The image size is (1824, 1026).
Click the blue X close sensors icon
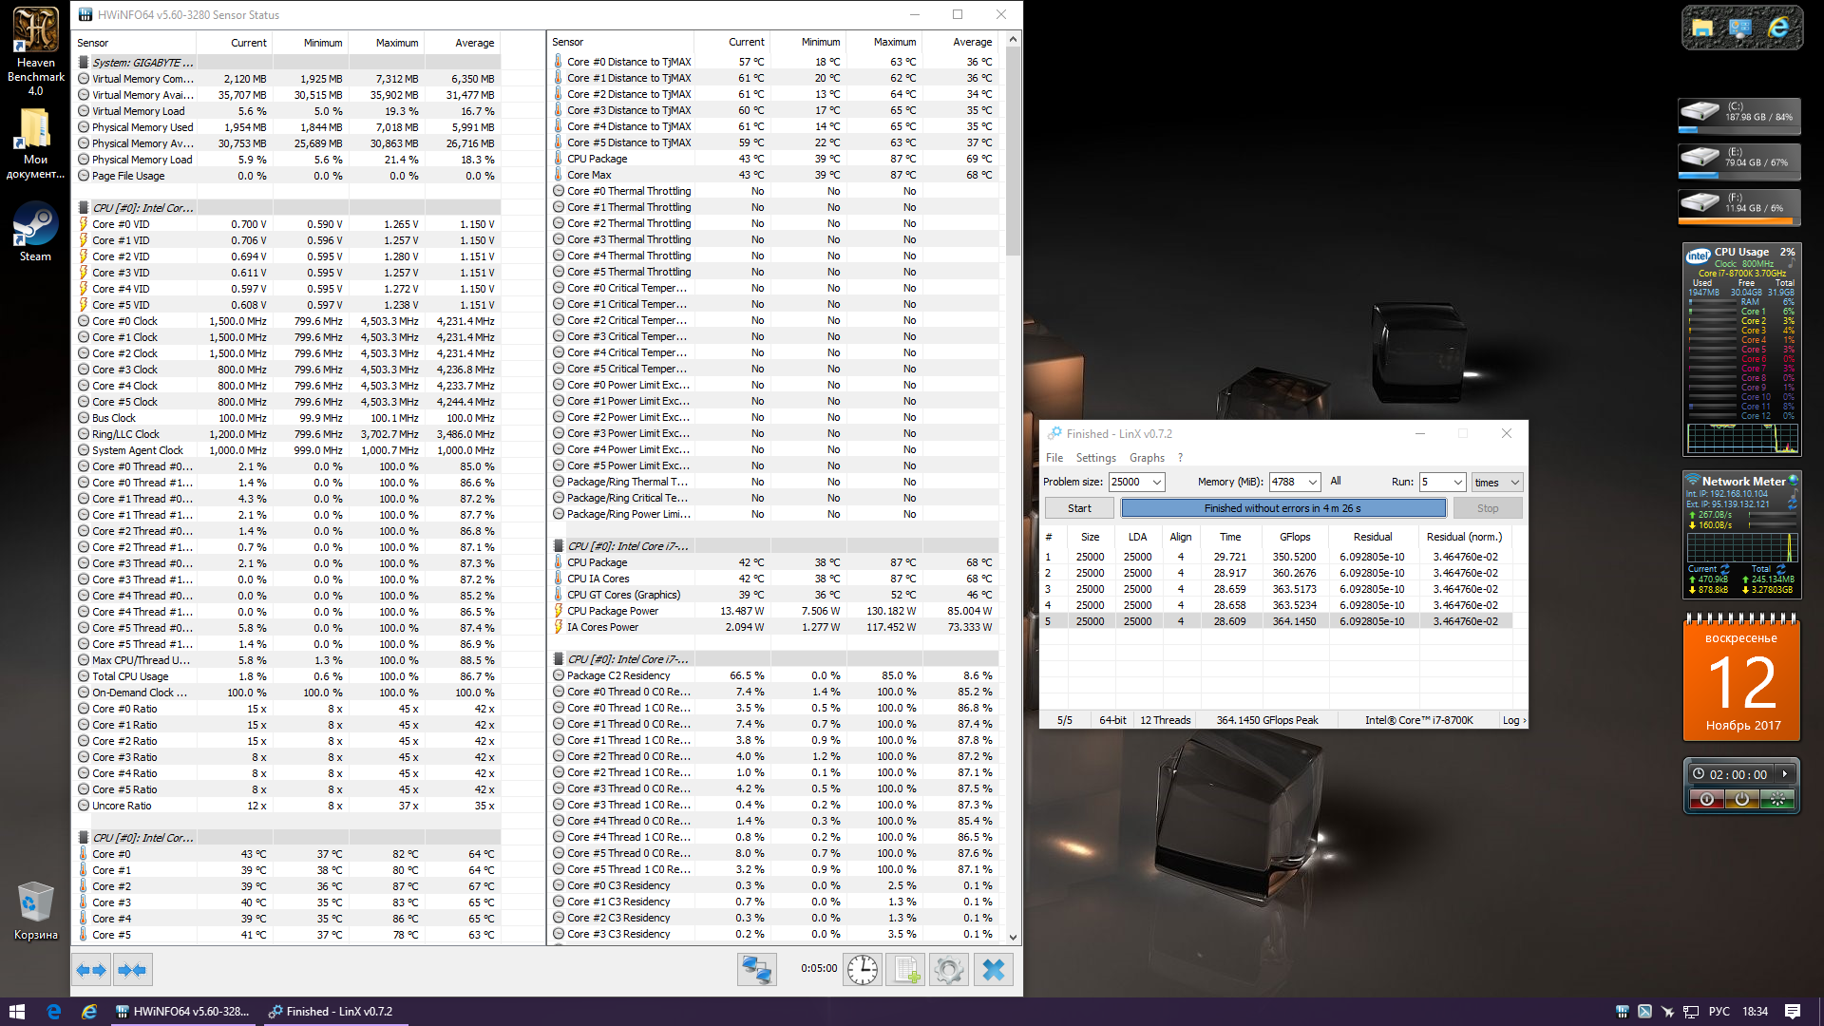(x=993, y=970)
